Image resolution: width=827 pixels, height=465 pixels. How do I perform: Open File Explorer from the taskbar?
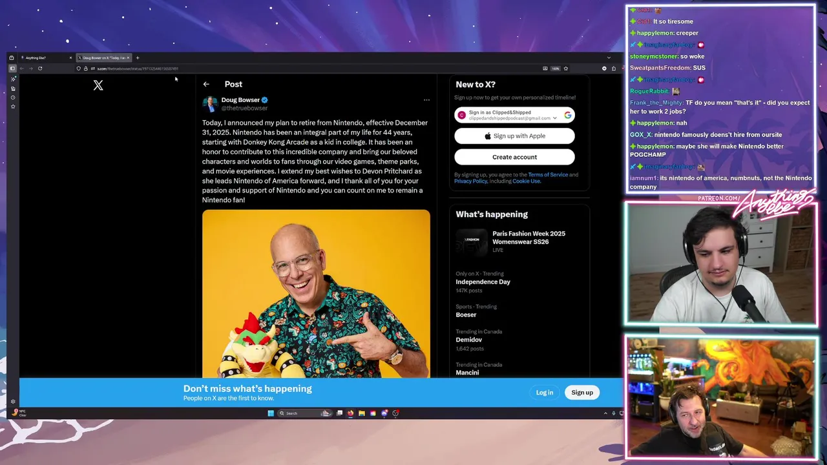click(x=362, y=413)
